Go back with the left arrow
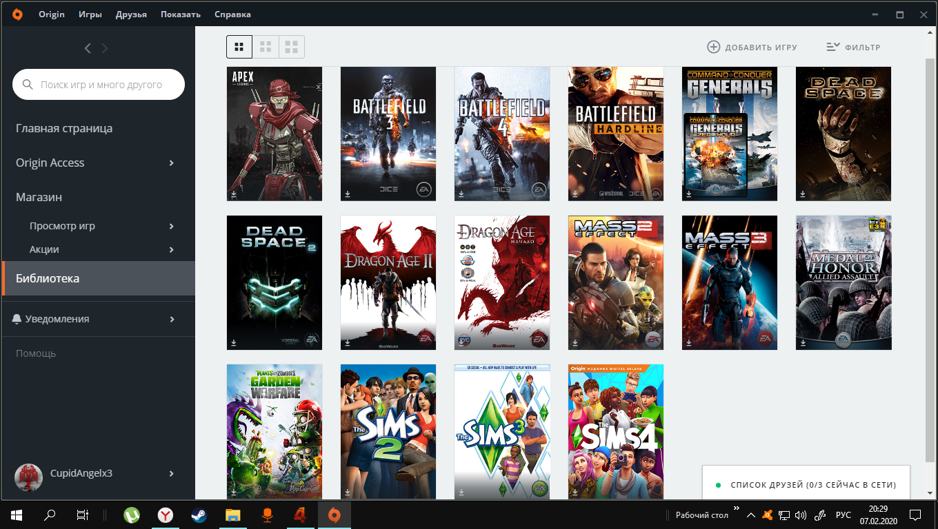Viewport: 938px width, 529px height. click(x=88, y=48)
